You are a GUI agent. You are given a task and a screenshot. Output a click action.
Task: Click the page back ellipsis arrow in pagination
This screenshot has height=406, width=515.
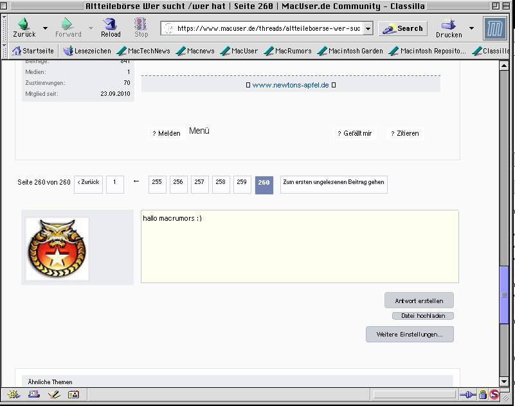[136, 181]
